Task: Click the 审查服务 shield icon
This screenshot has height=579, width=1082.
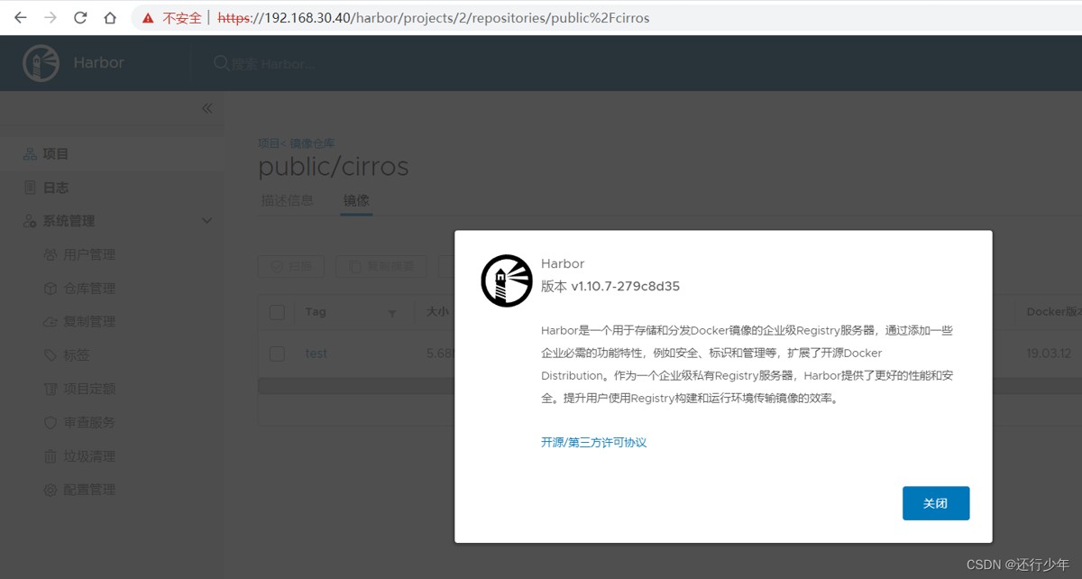Action: [x=50, y=423]
